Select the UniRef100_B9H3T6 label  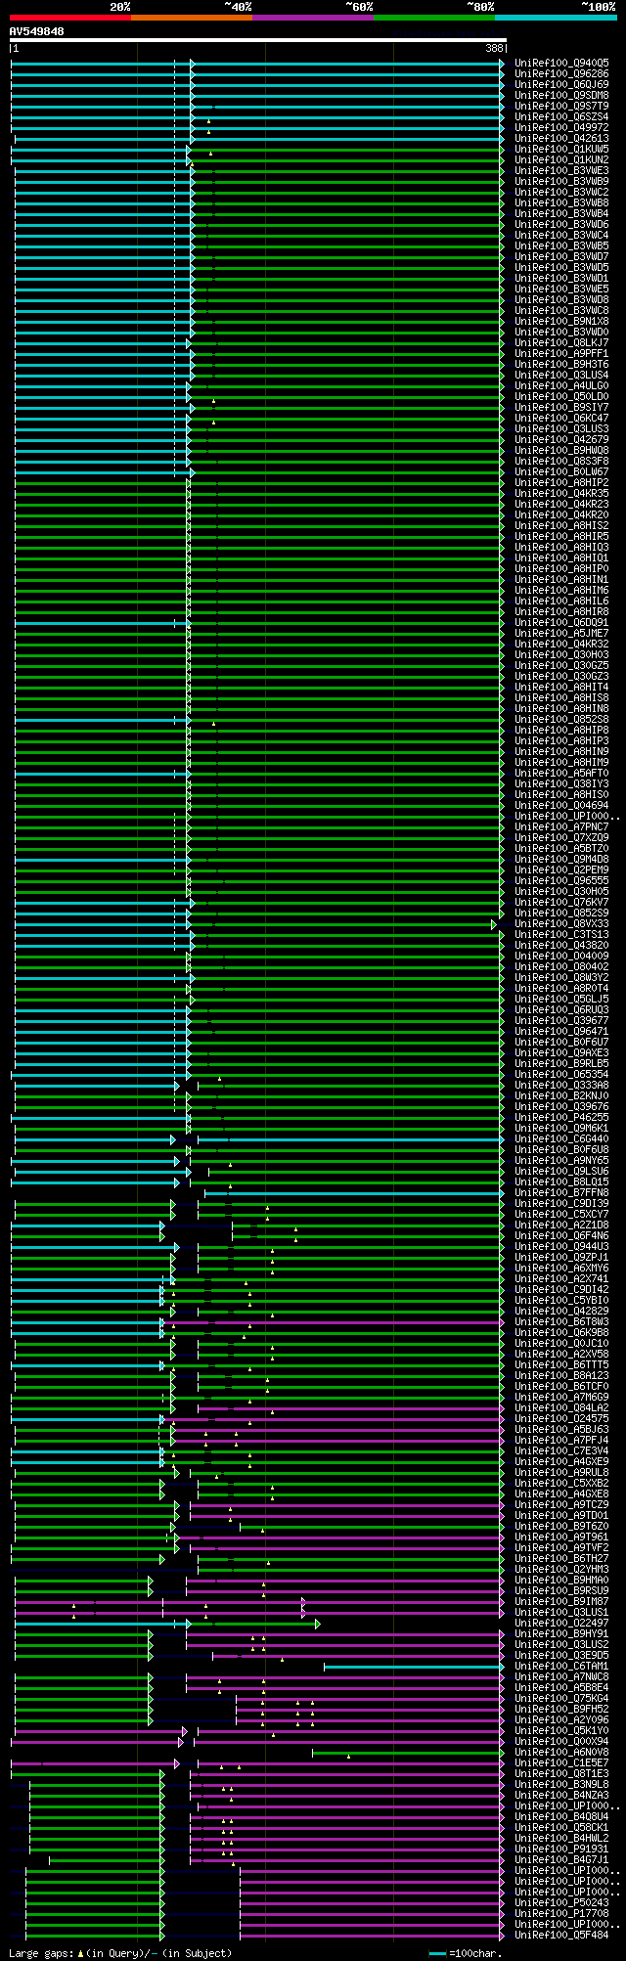click(x=561, y=364)
